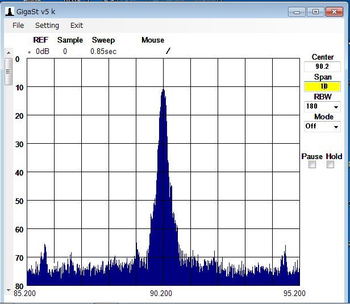Click the yellow Span input field
The width and height of the screenshot is (350, 304).
pos(322,86)
